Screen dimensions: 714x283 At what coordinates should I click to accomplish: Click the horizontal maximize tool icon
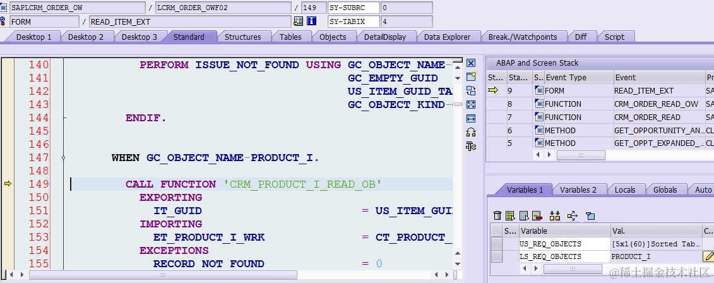[471, 119]
